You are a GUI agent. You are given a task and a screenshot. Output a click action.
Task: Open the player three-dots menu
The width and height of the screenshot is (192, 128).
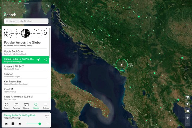(47, 124)
